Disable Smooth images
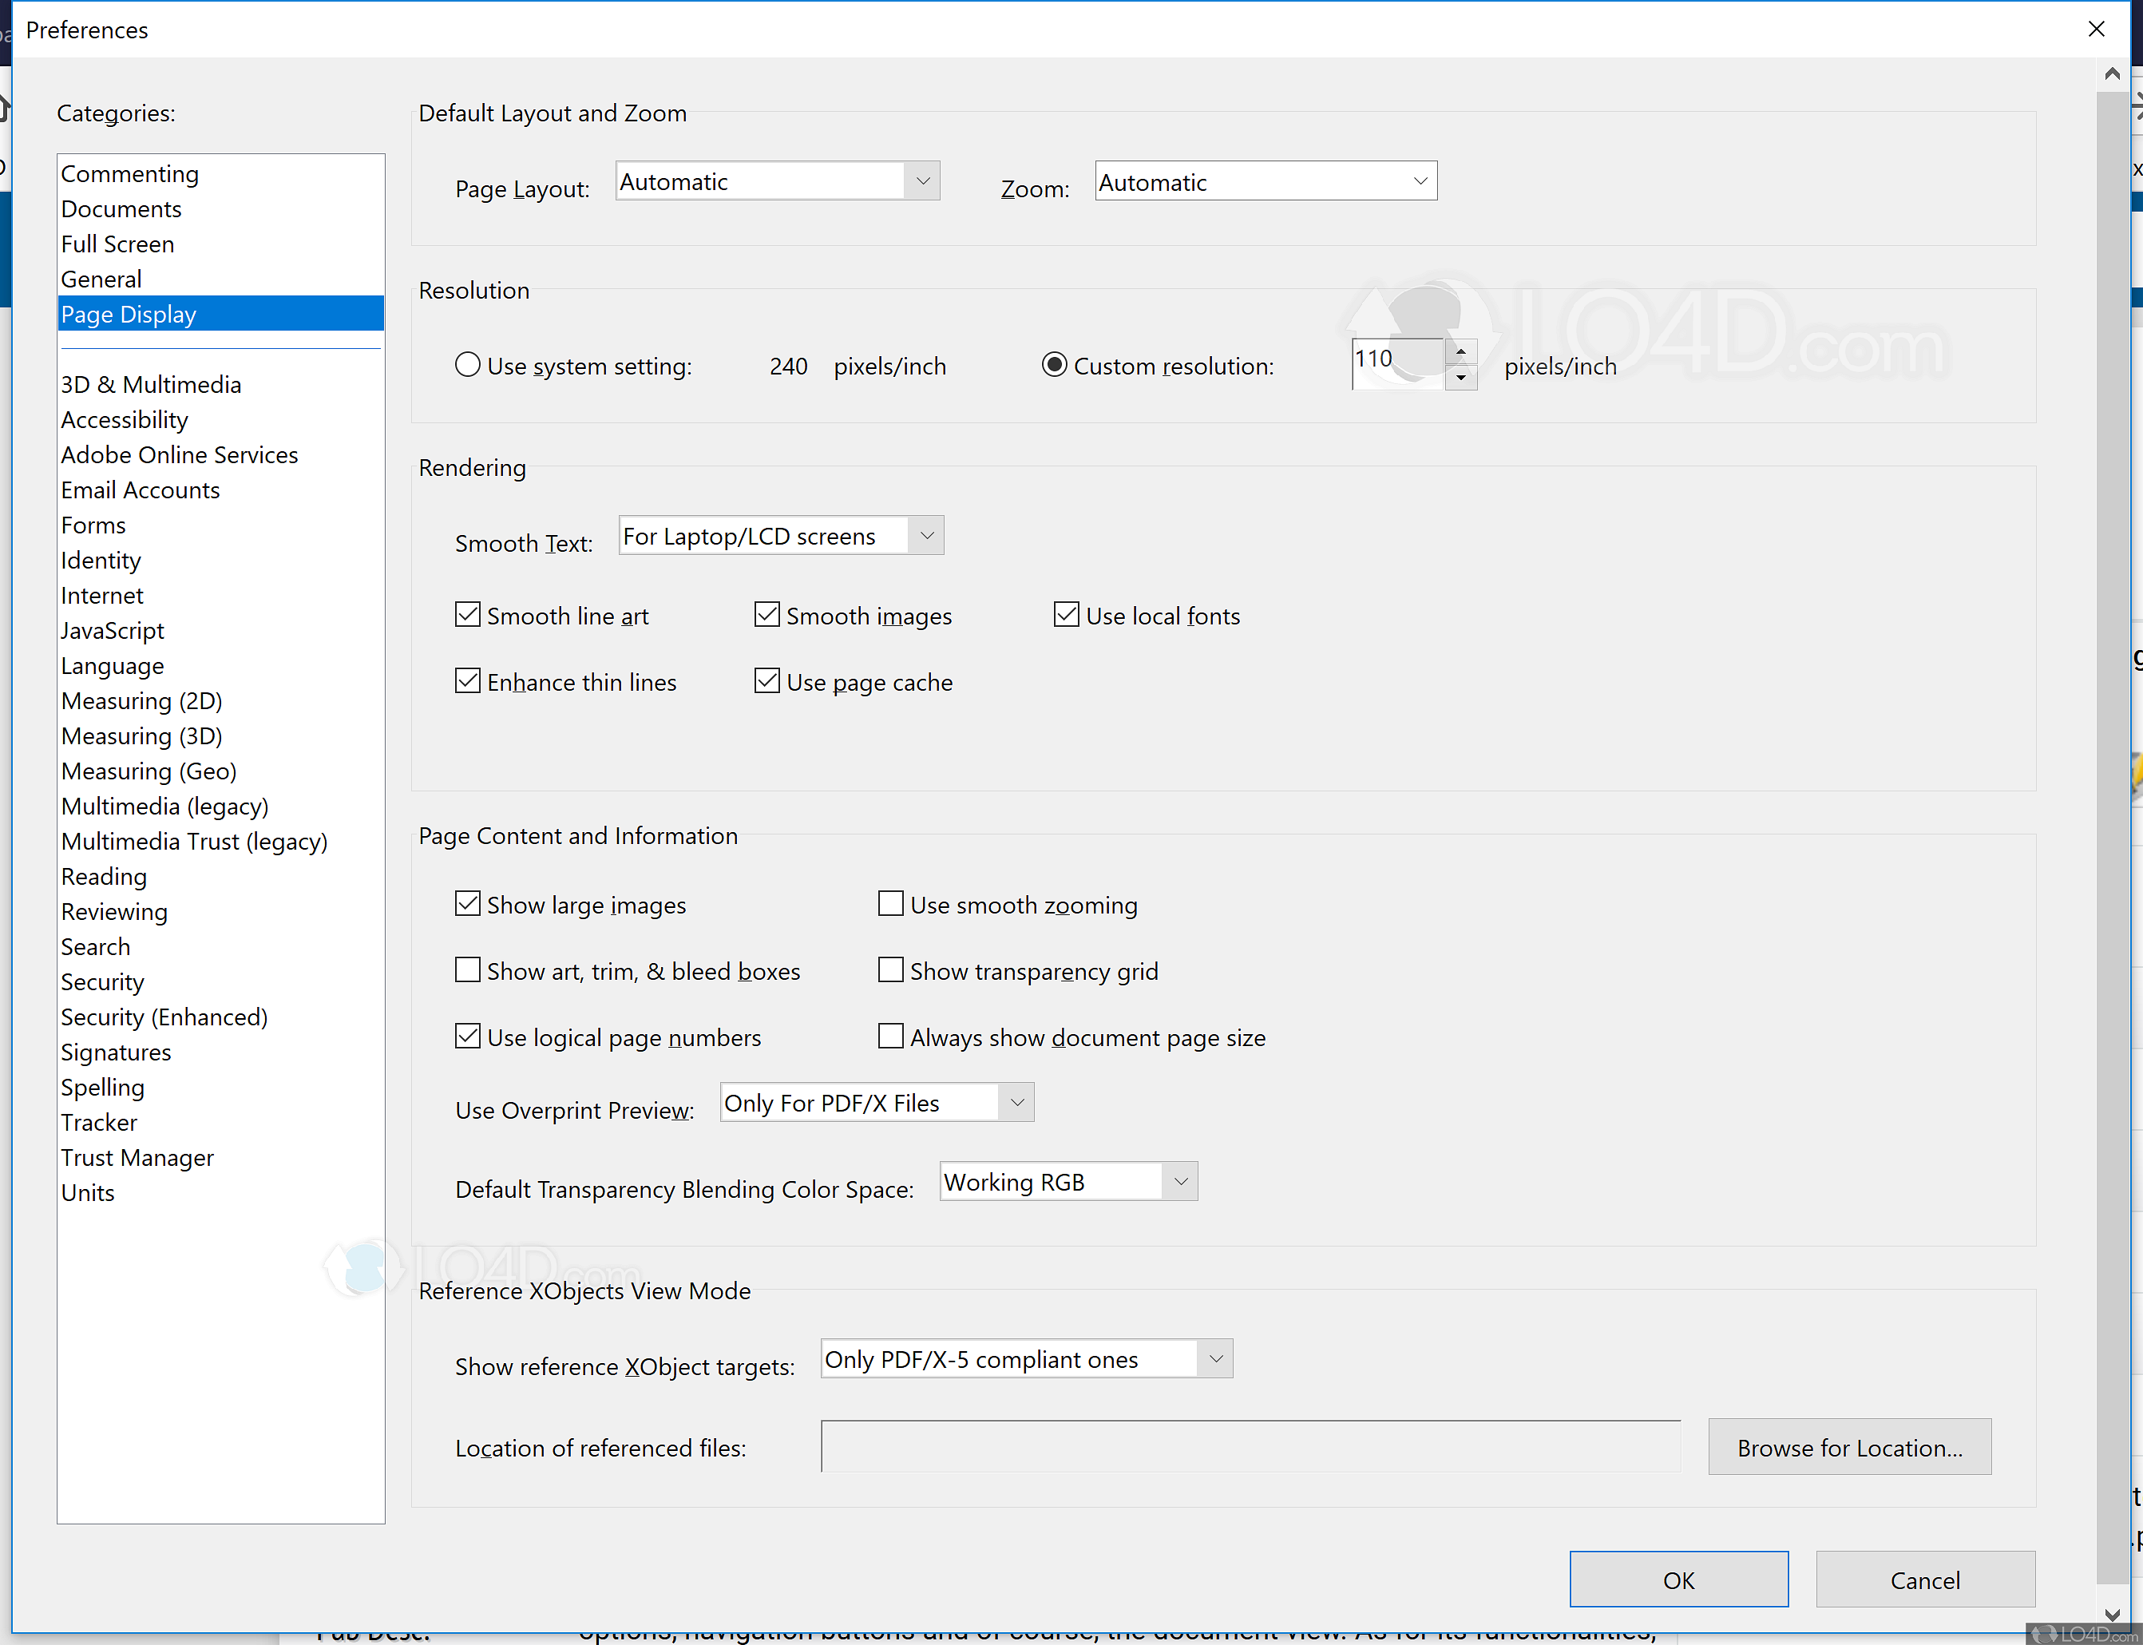This screenshot has width=2143, height=1645. click(767, 614)
